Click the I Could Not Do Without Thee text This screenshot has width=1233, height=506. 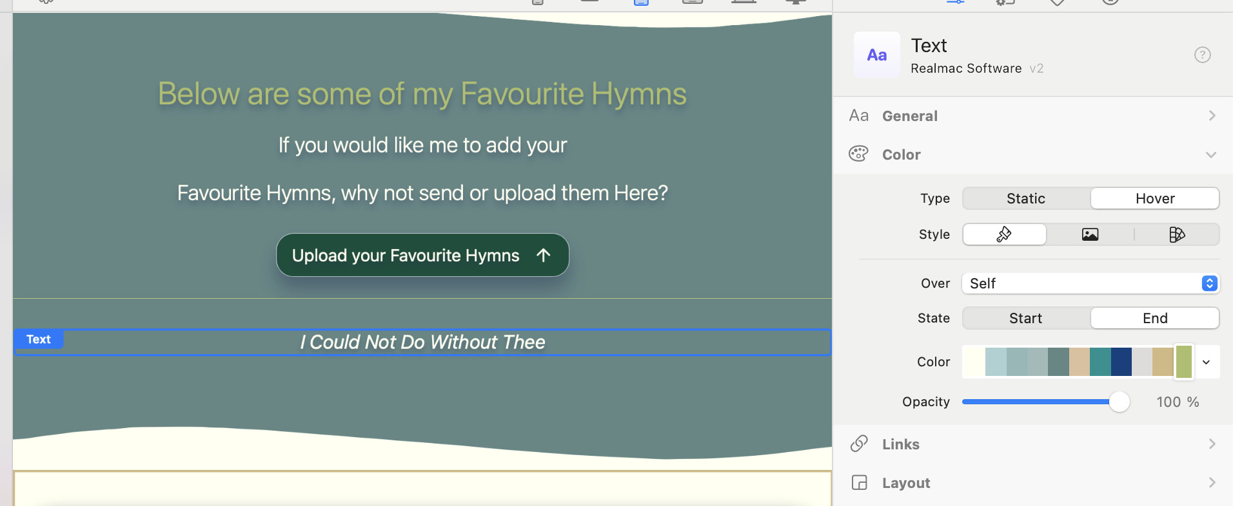[x=422, y=342]
